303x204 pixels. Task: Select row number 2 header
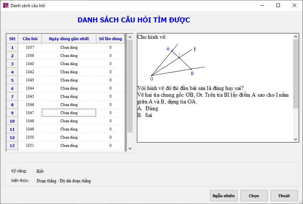click(x=12, y=56)
